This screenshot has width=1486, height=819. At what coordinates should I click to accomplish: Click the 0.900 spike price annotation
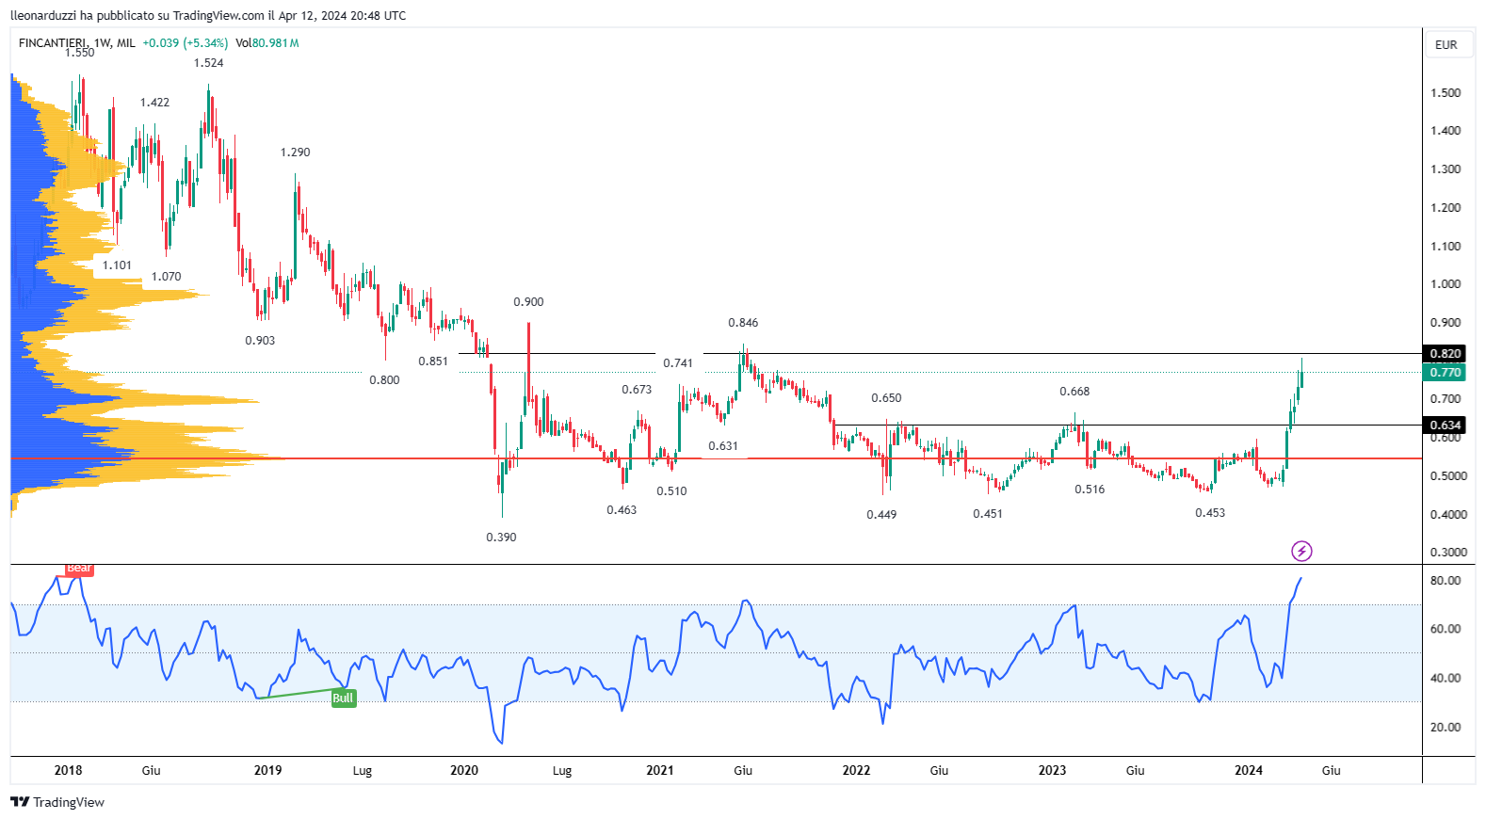[x=528, y=302]
